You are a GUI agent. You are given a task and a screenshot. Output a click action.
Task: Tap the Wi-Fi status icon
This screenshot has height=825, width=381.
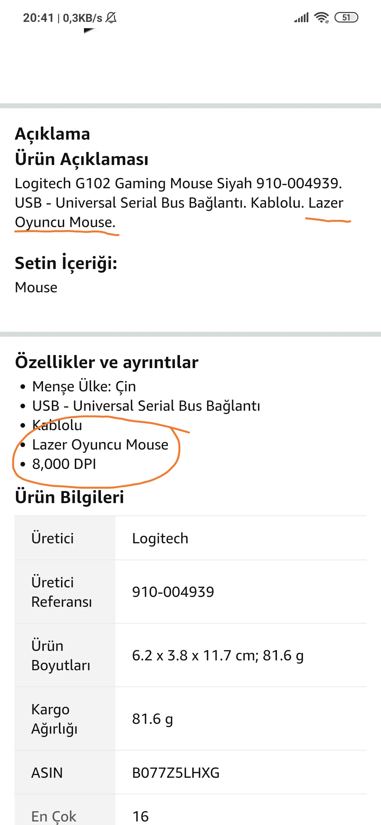[x=321, y=18]
